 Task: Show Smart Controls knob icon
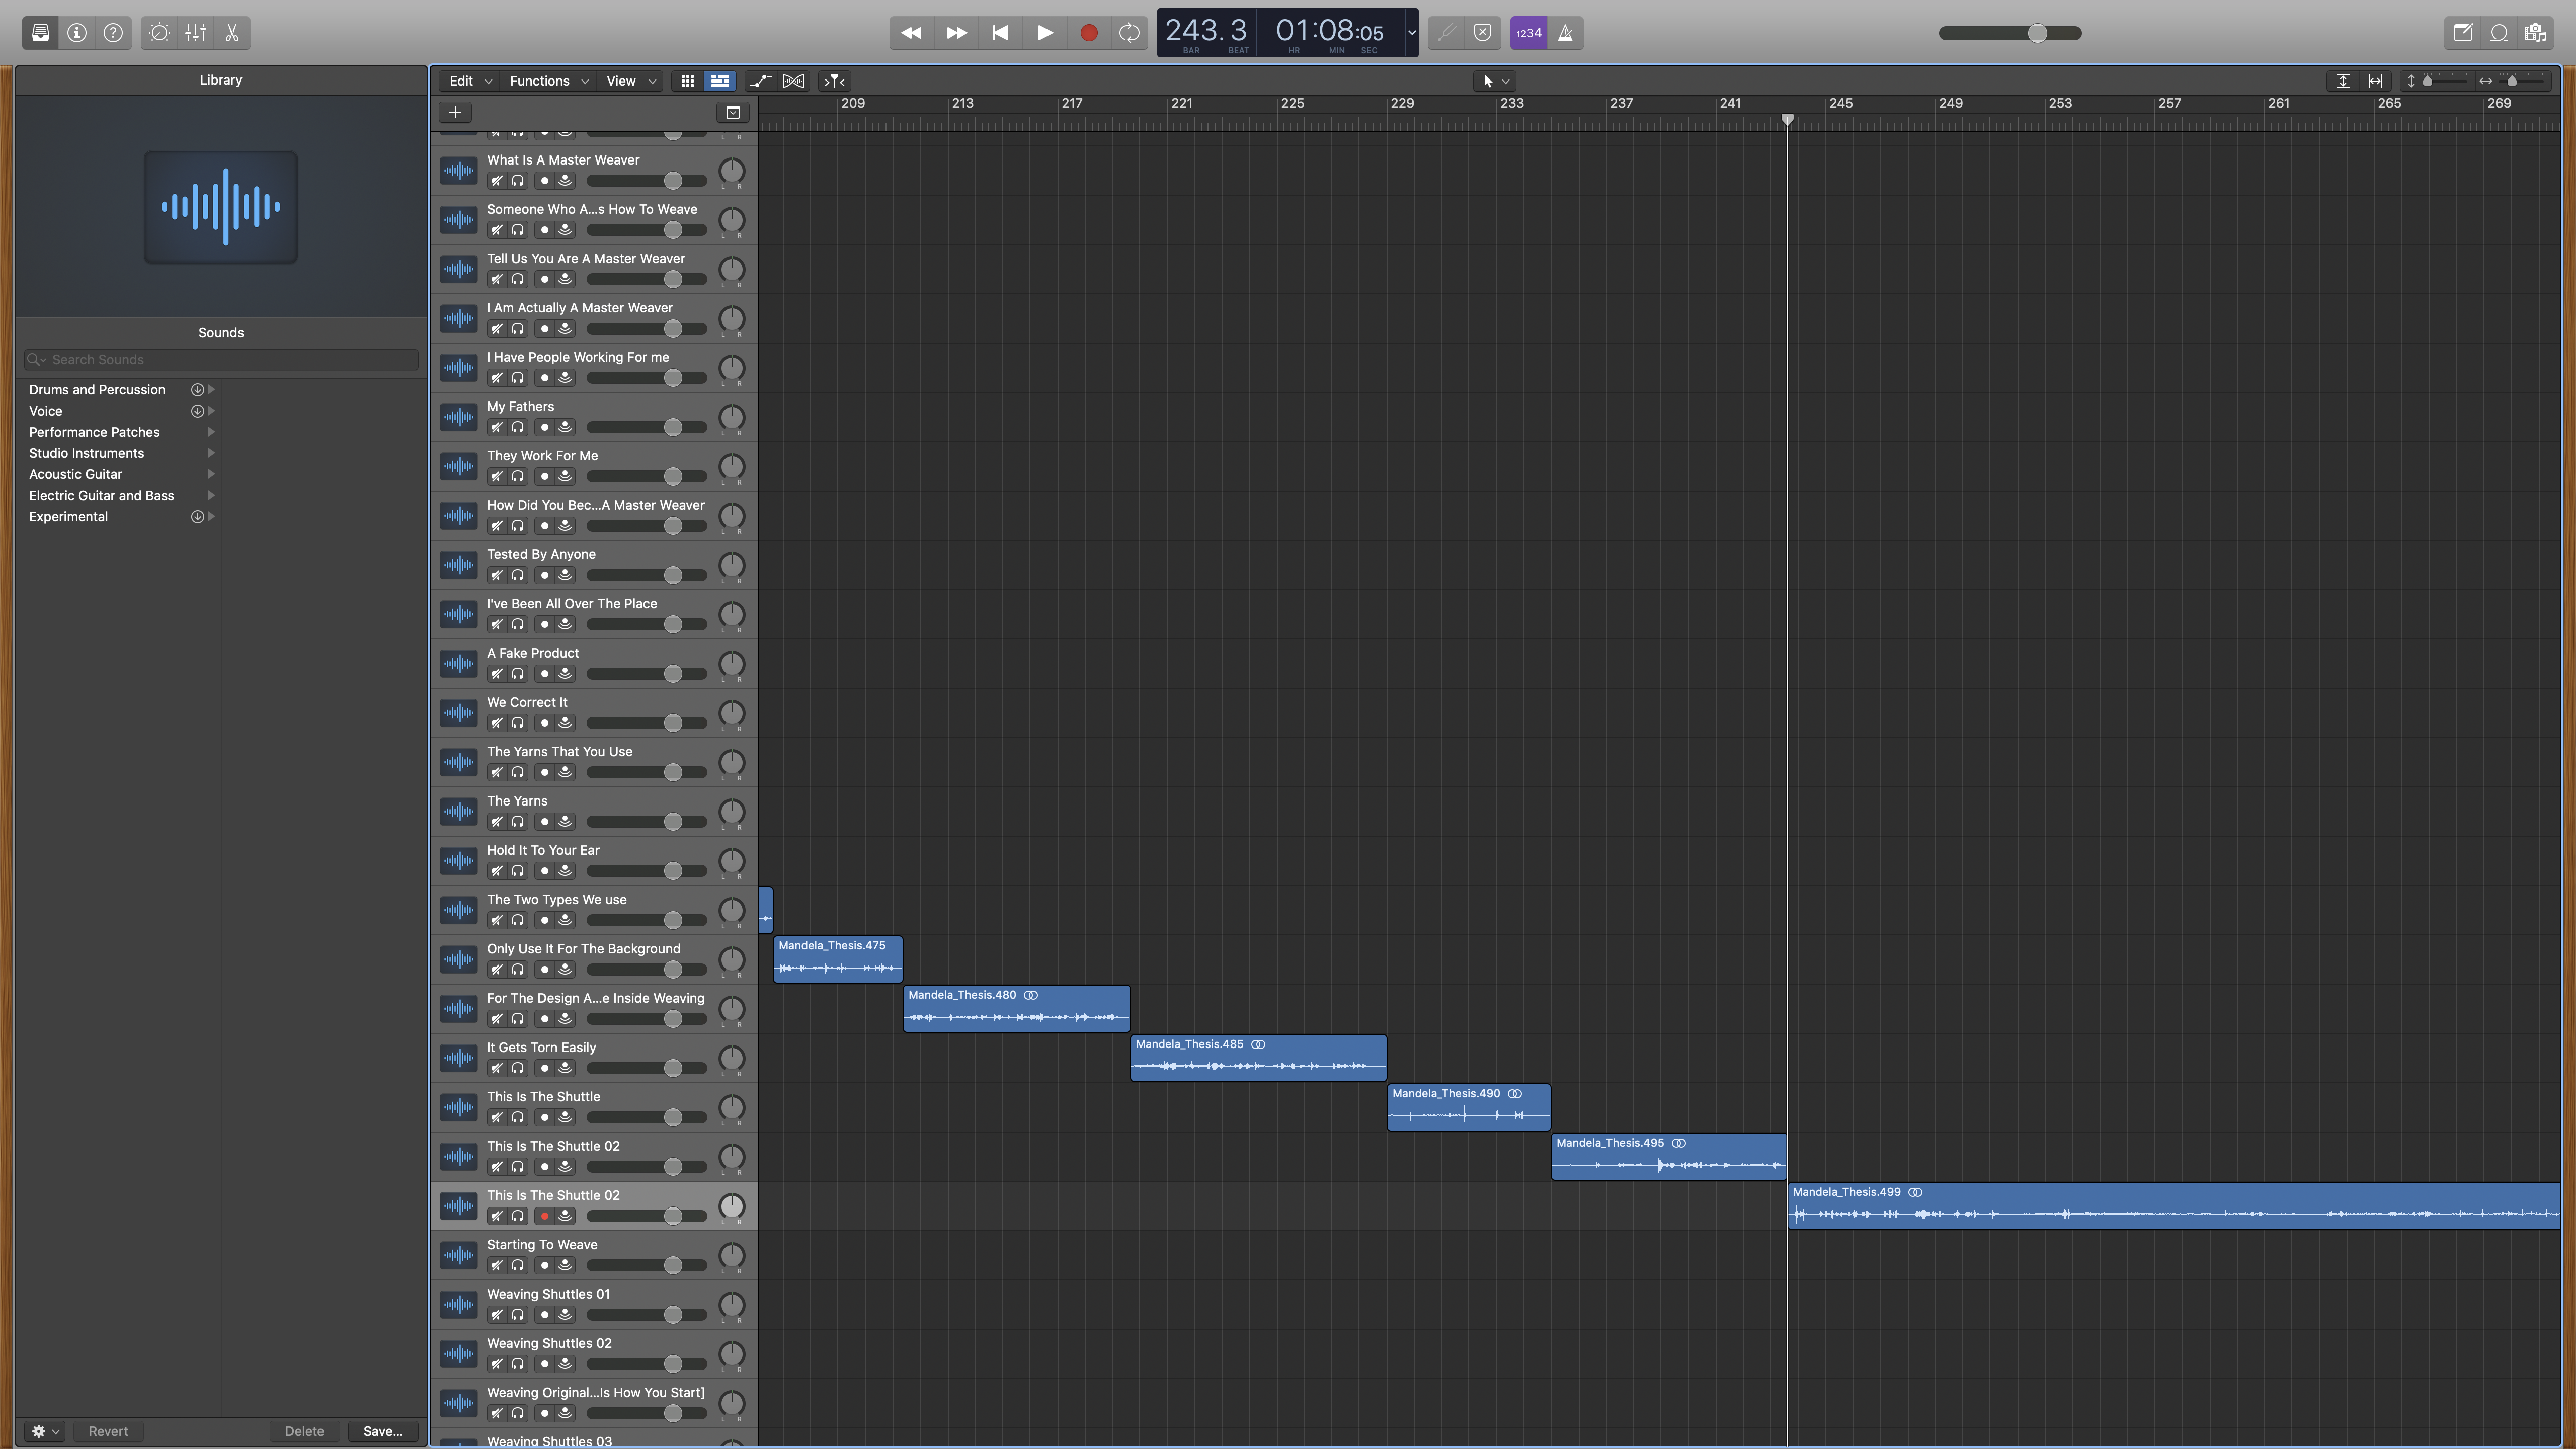click(159, 33)
